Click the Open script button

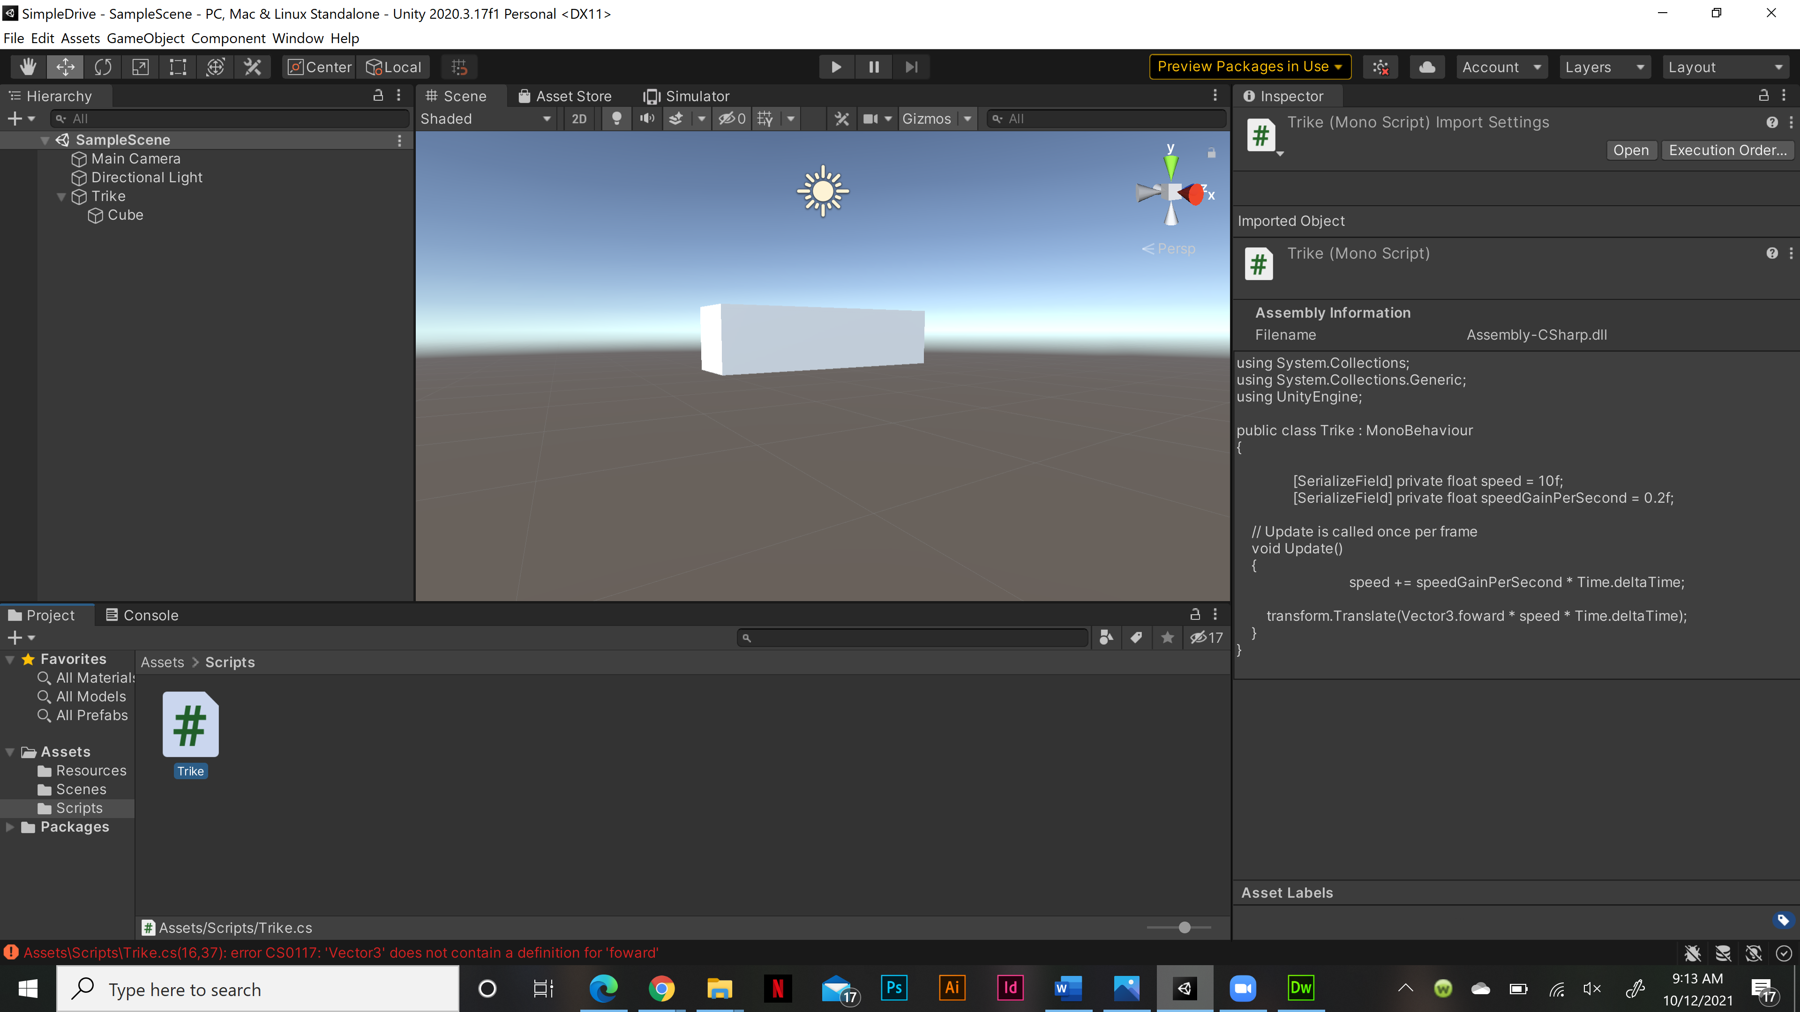[x=1631, y=150]
